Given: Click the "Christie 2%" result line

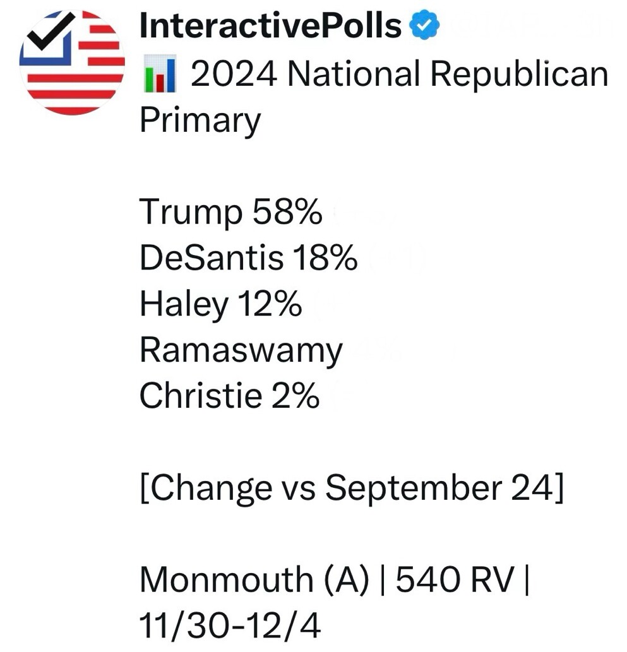Looking at the screenshot, I should pos(229,395).
